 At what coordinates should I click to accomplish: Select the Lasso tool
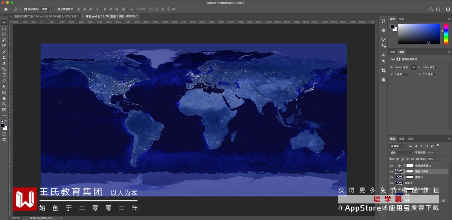tap(4, 34)
